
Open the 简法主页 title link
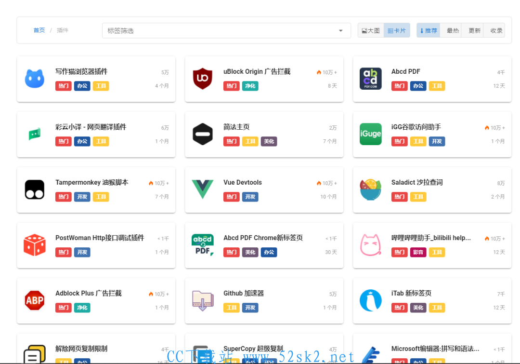pos(236,127)
